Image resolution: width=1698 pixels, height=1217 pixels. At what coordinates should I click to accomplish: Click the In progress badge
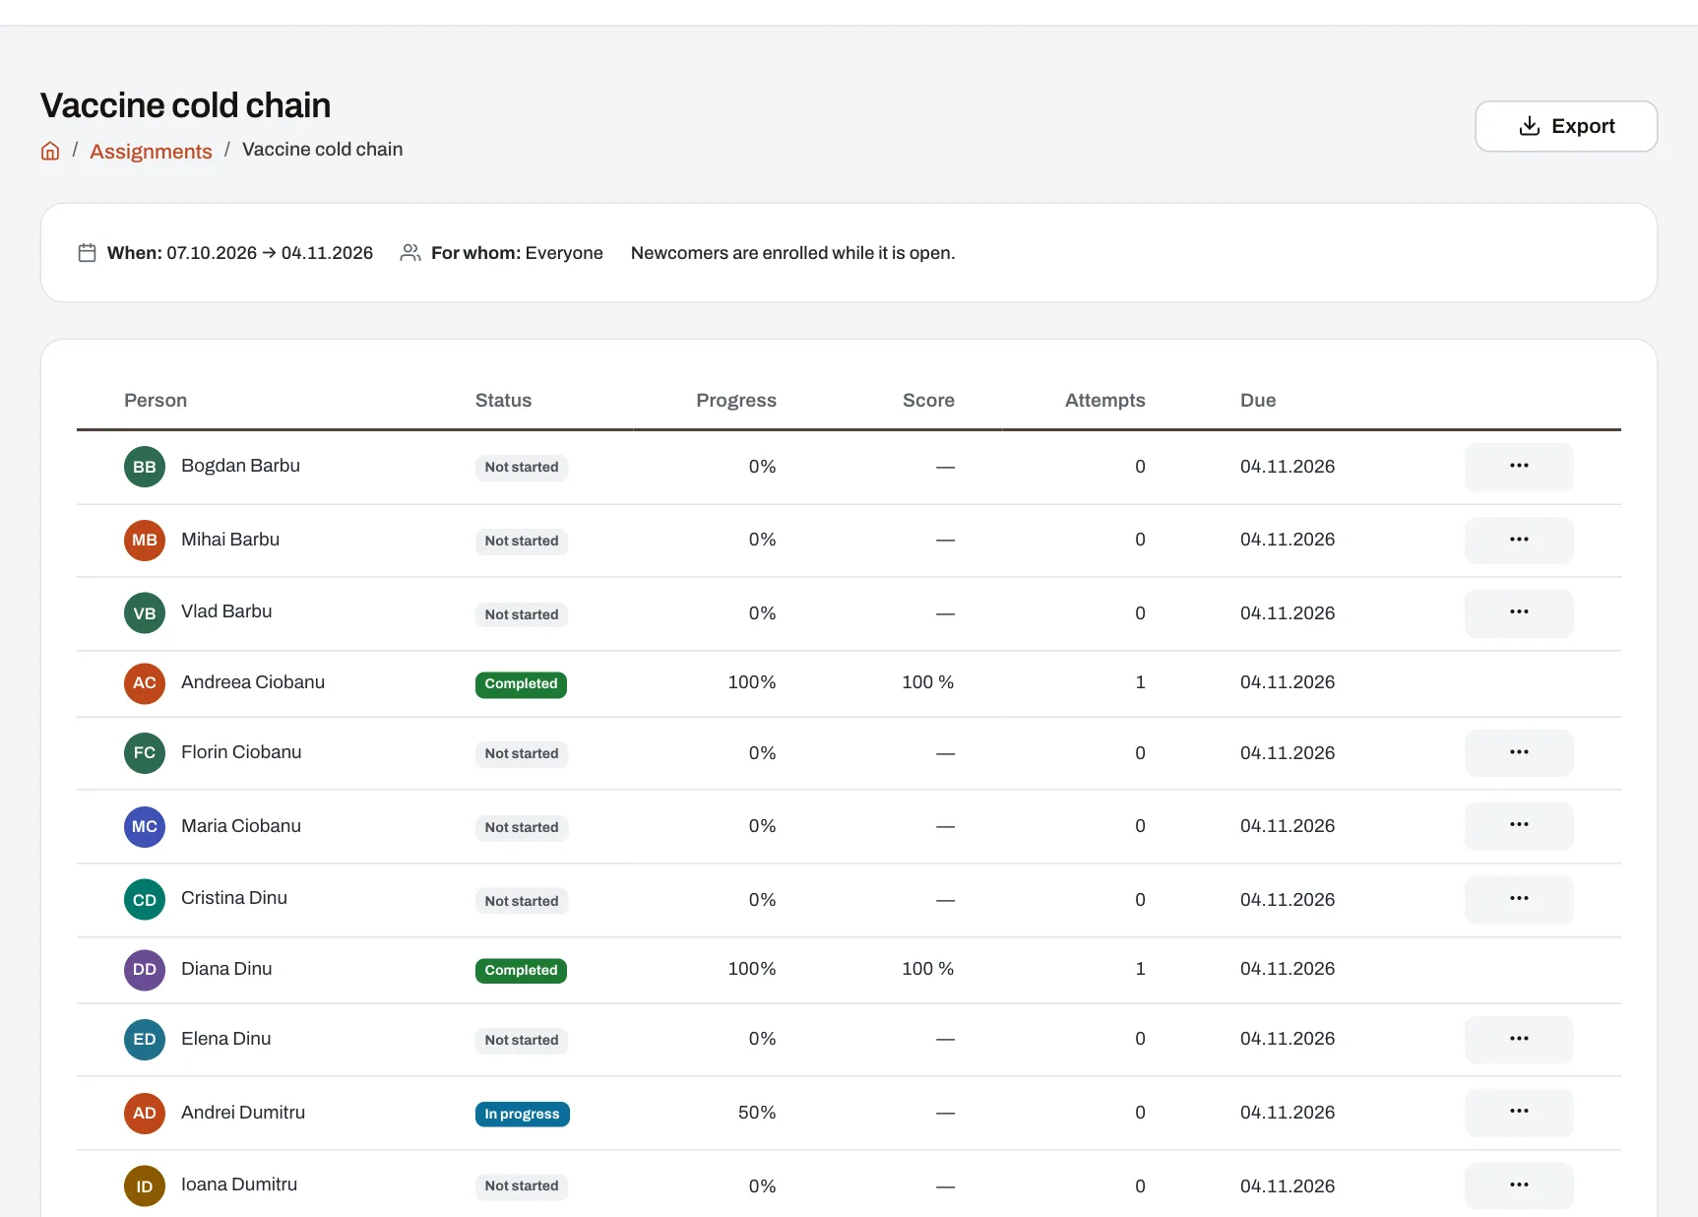pyautogui.click(x=522, y=1115)
